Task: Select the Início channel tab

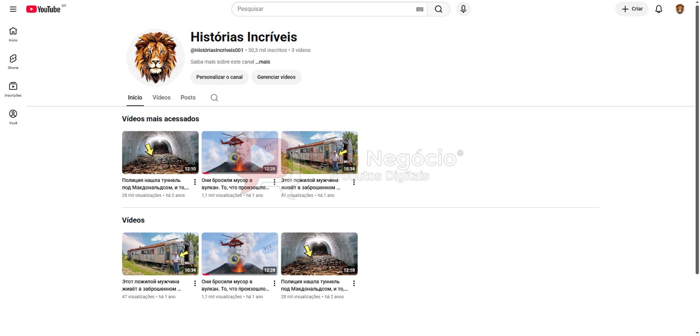Action: (135, 98)
